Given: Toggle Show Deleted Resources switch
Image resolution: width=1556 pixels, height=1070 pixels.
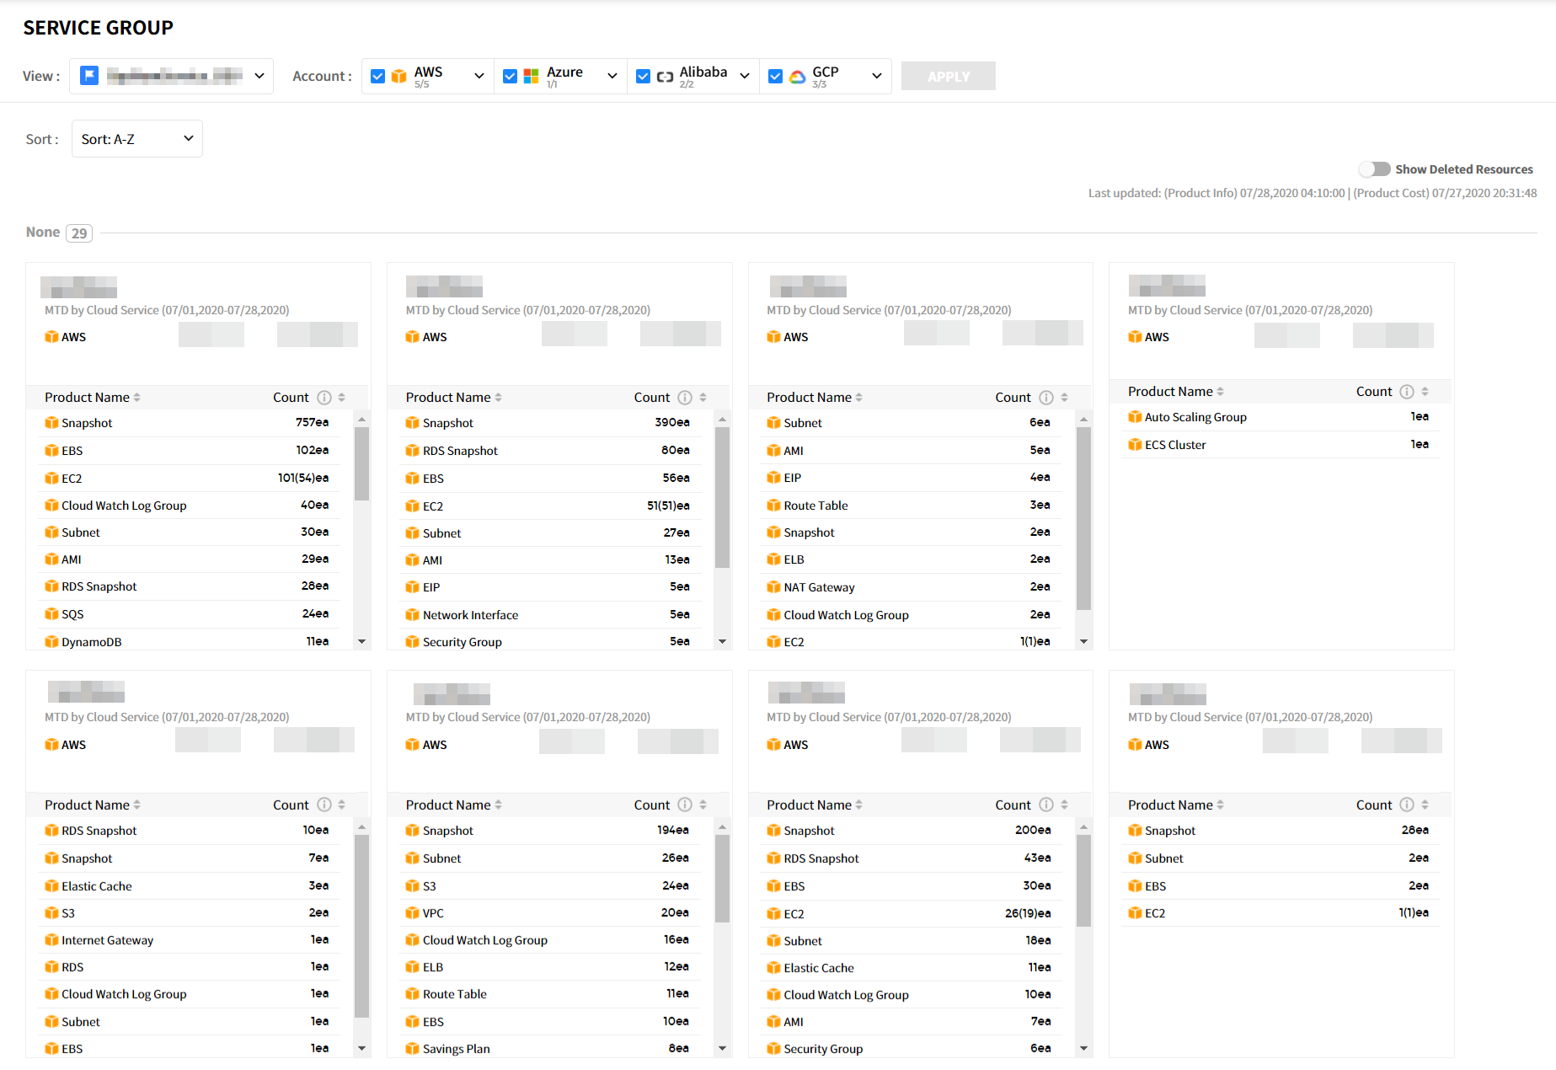Looking at the screenshot, I should [1374, 169].
